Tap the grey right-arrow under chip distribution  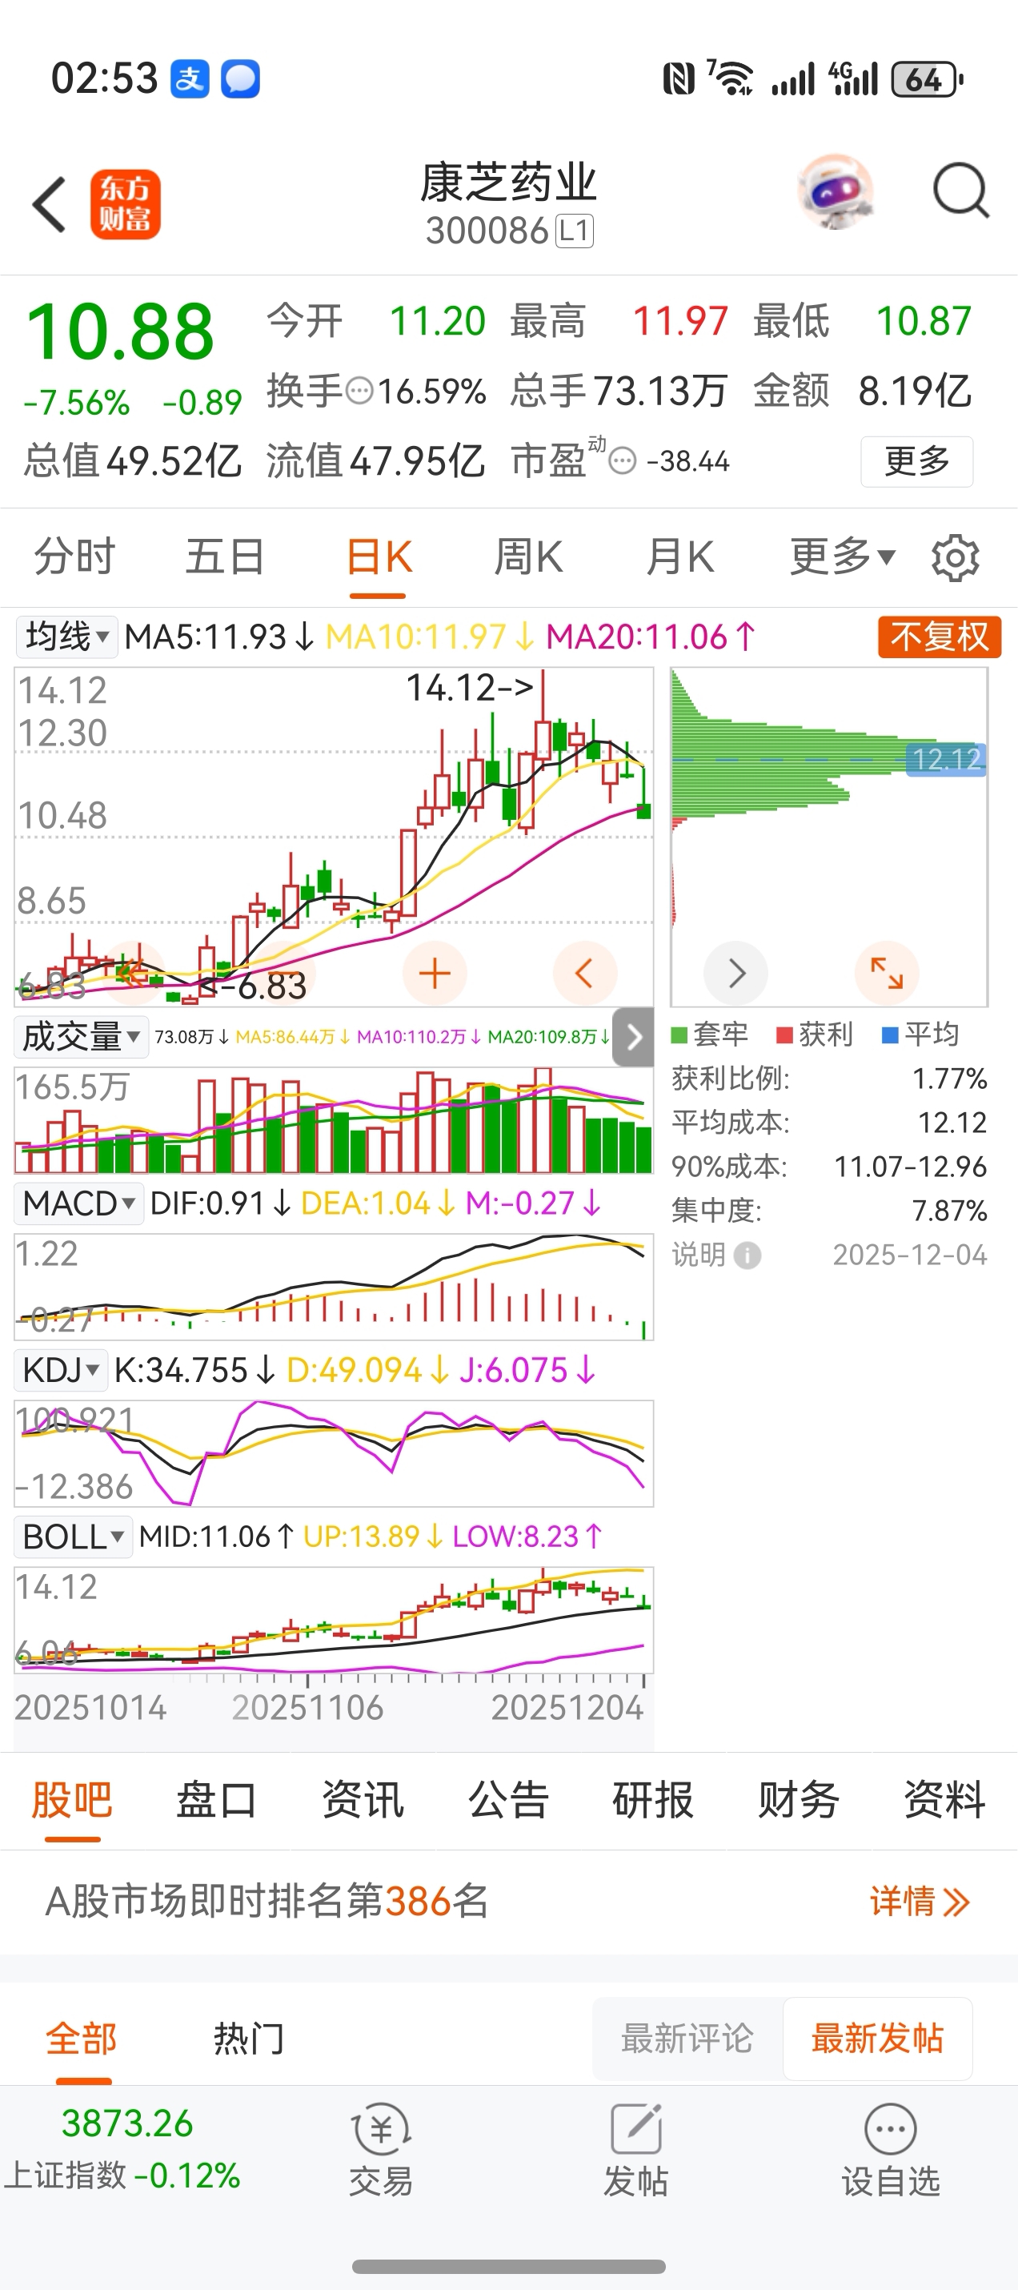(735, 974)
